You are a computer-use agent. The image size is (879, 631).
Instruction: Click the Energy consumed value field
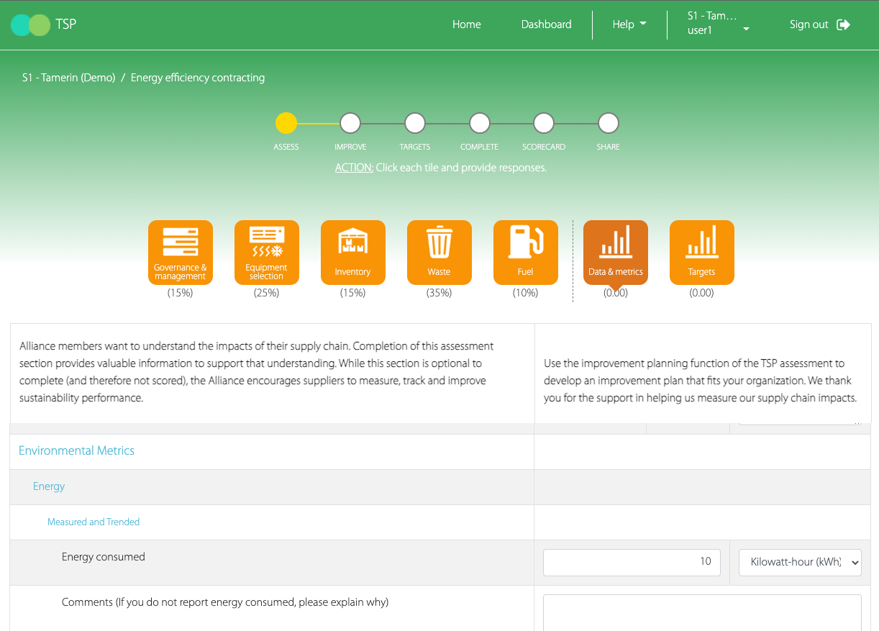coord(631,563)
